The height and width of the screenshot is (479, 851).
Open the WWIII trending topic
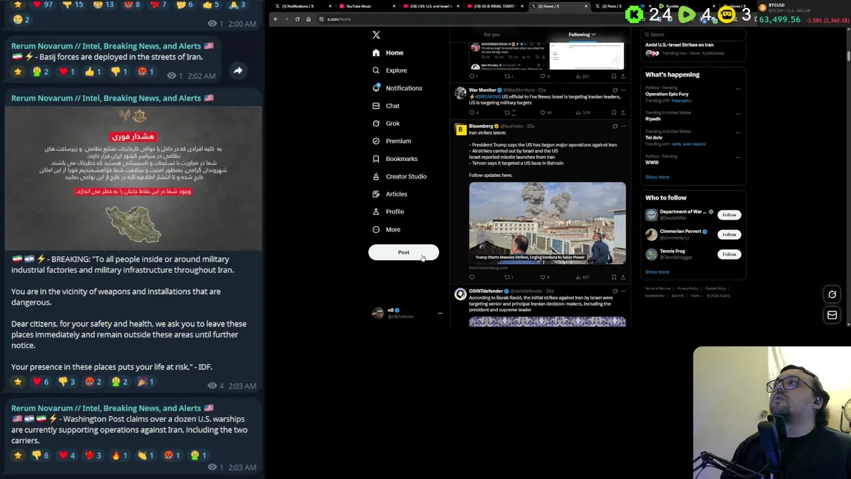(652, 162)
